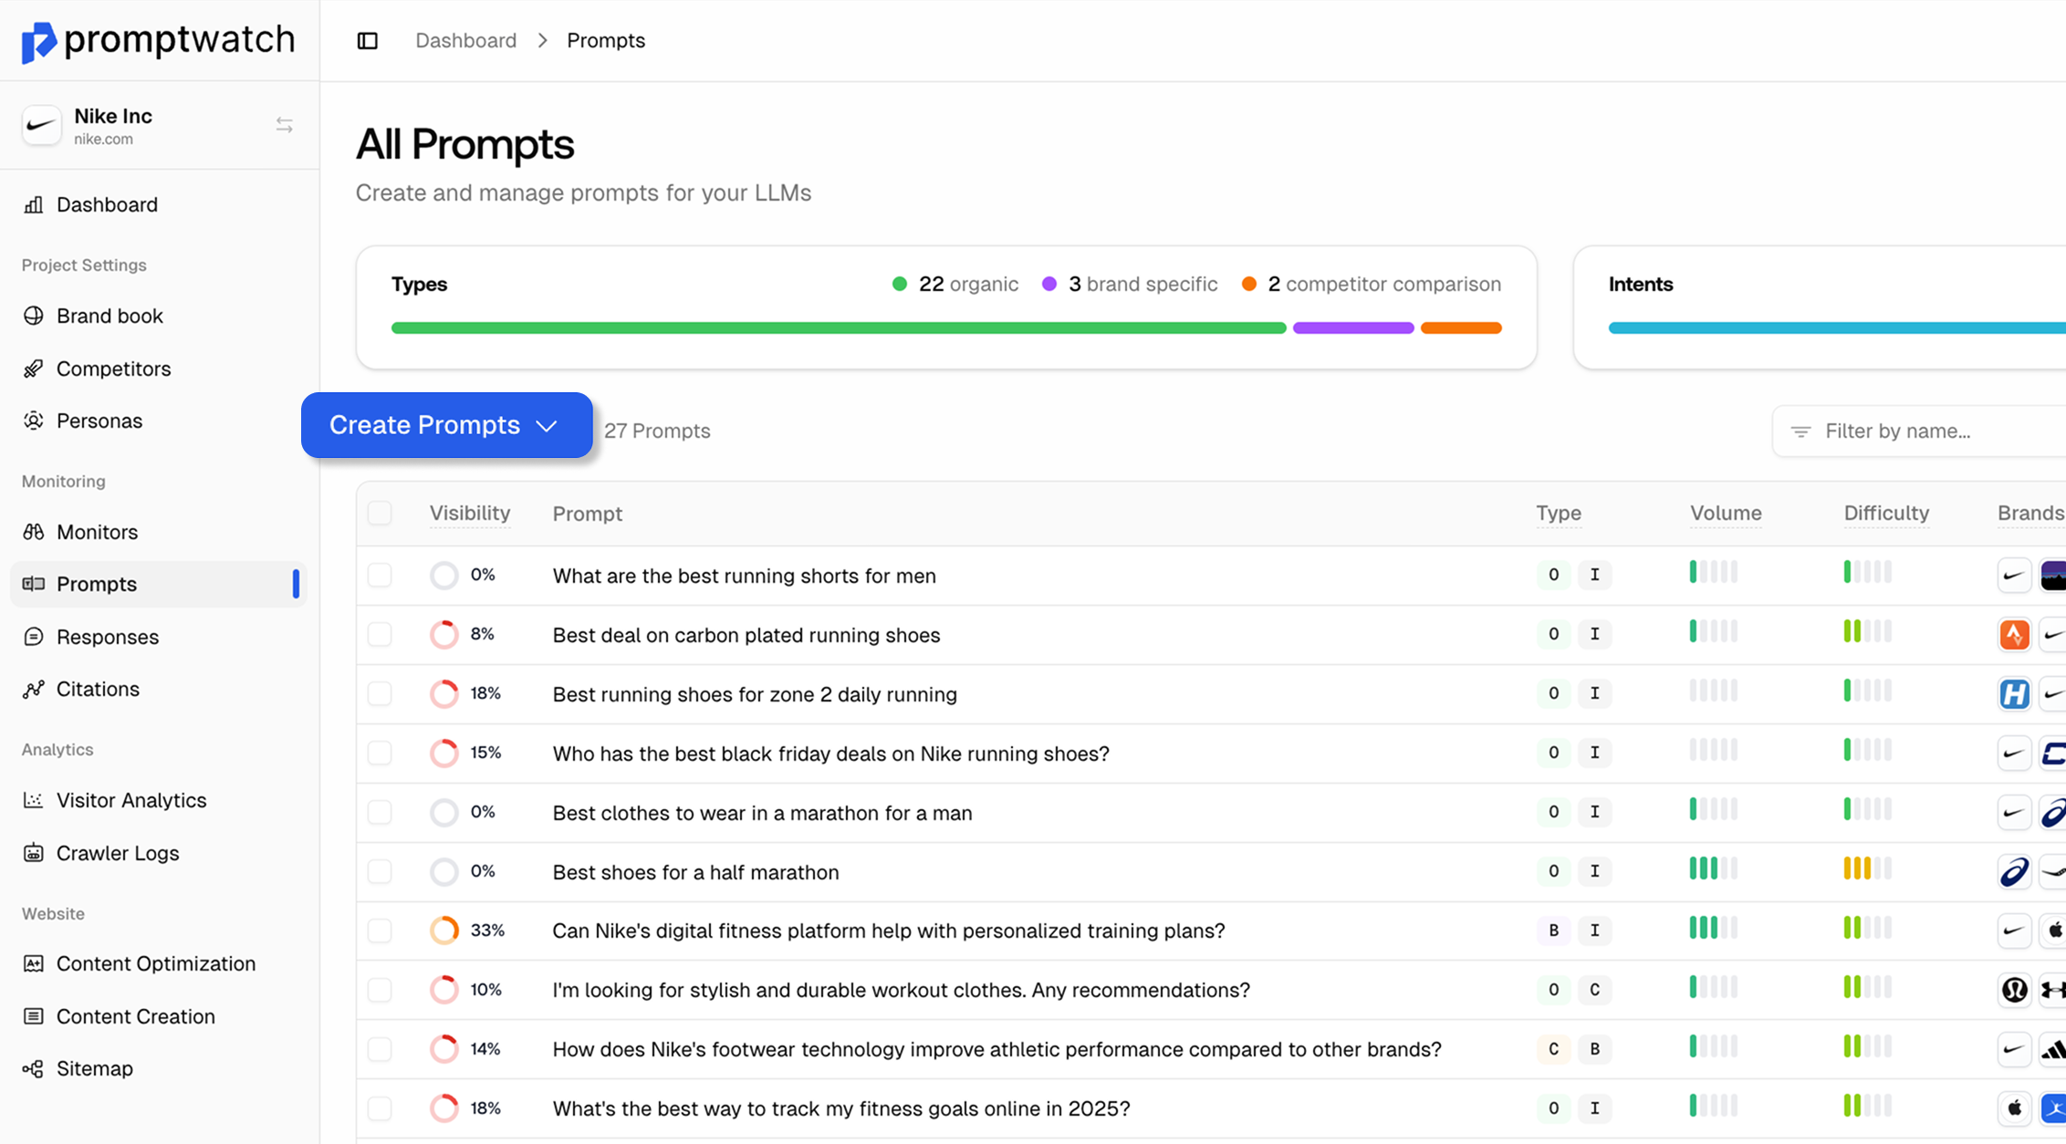Open Brand book from sidebar
This screenshot has height=1144, width=2066.
tap(110, 316)
